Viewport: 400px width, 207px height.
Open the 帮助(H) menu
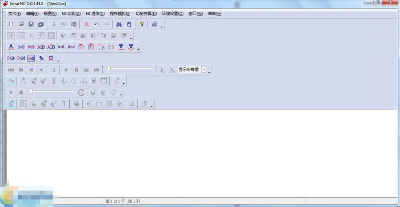[215, 13]
